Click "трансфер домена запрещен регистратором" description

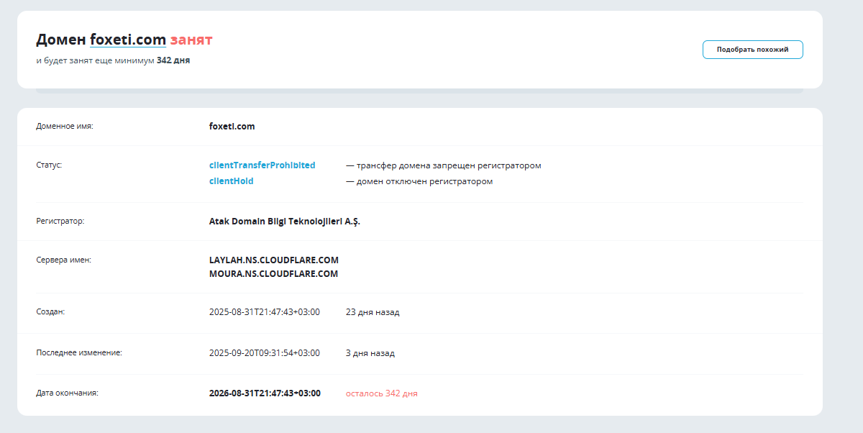click(449, 165)
